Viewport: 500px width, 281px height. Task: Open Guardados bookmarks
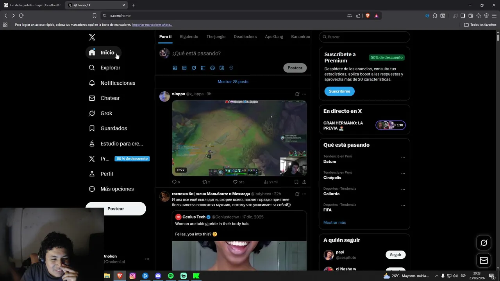pyautogui.click(x=108, y=128)
